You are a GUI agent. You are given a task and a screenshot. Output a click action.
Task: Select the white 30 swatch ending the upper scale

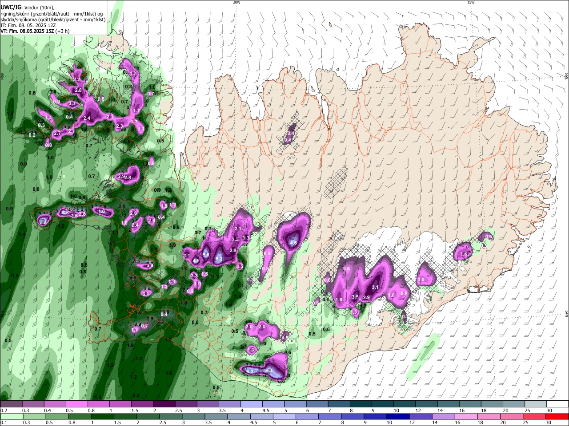558,404
